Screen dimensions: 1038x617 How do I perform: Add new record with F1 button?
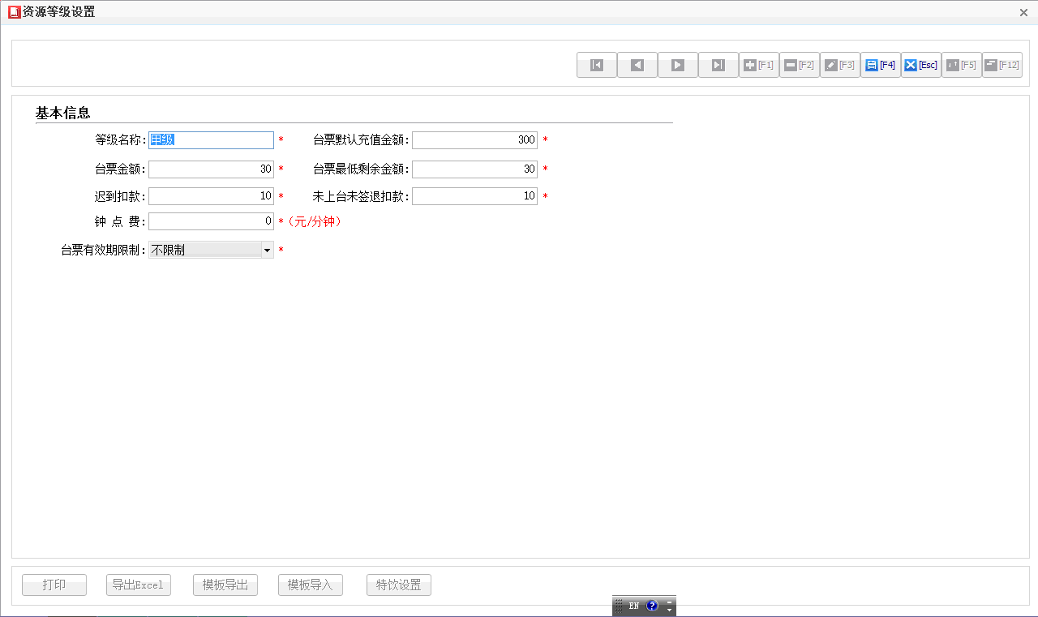759,65
